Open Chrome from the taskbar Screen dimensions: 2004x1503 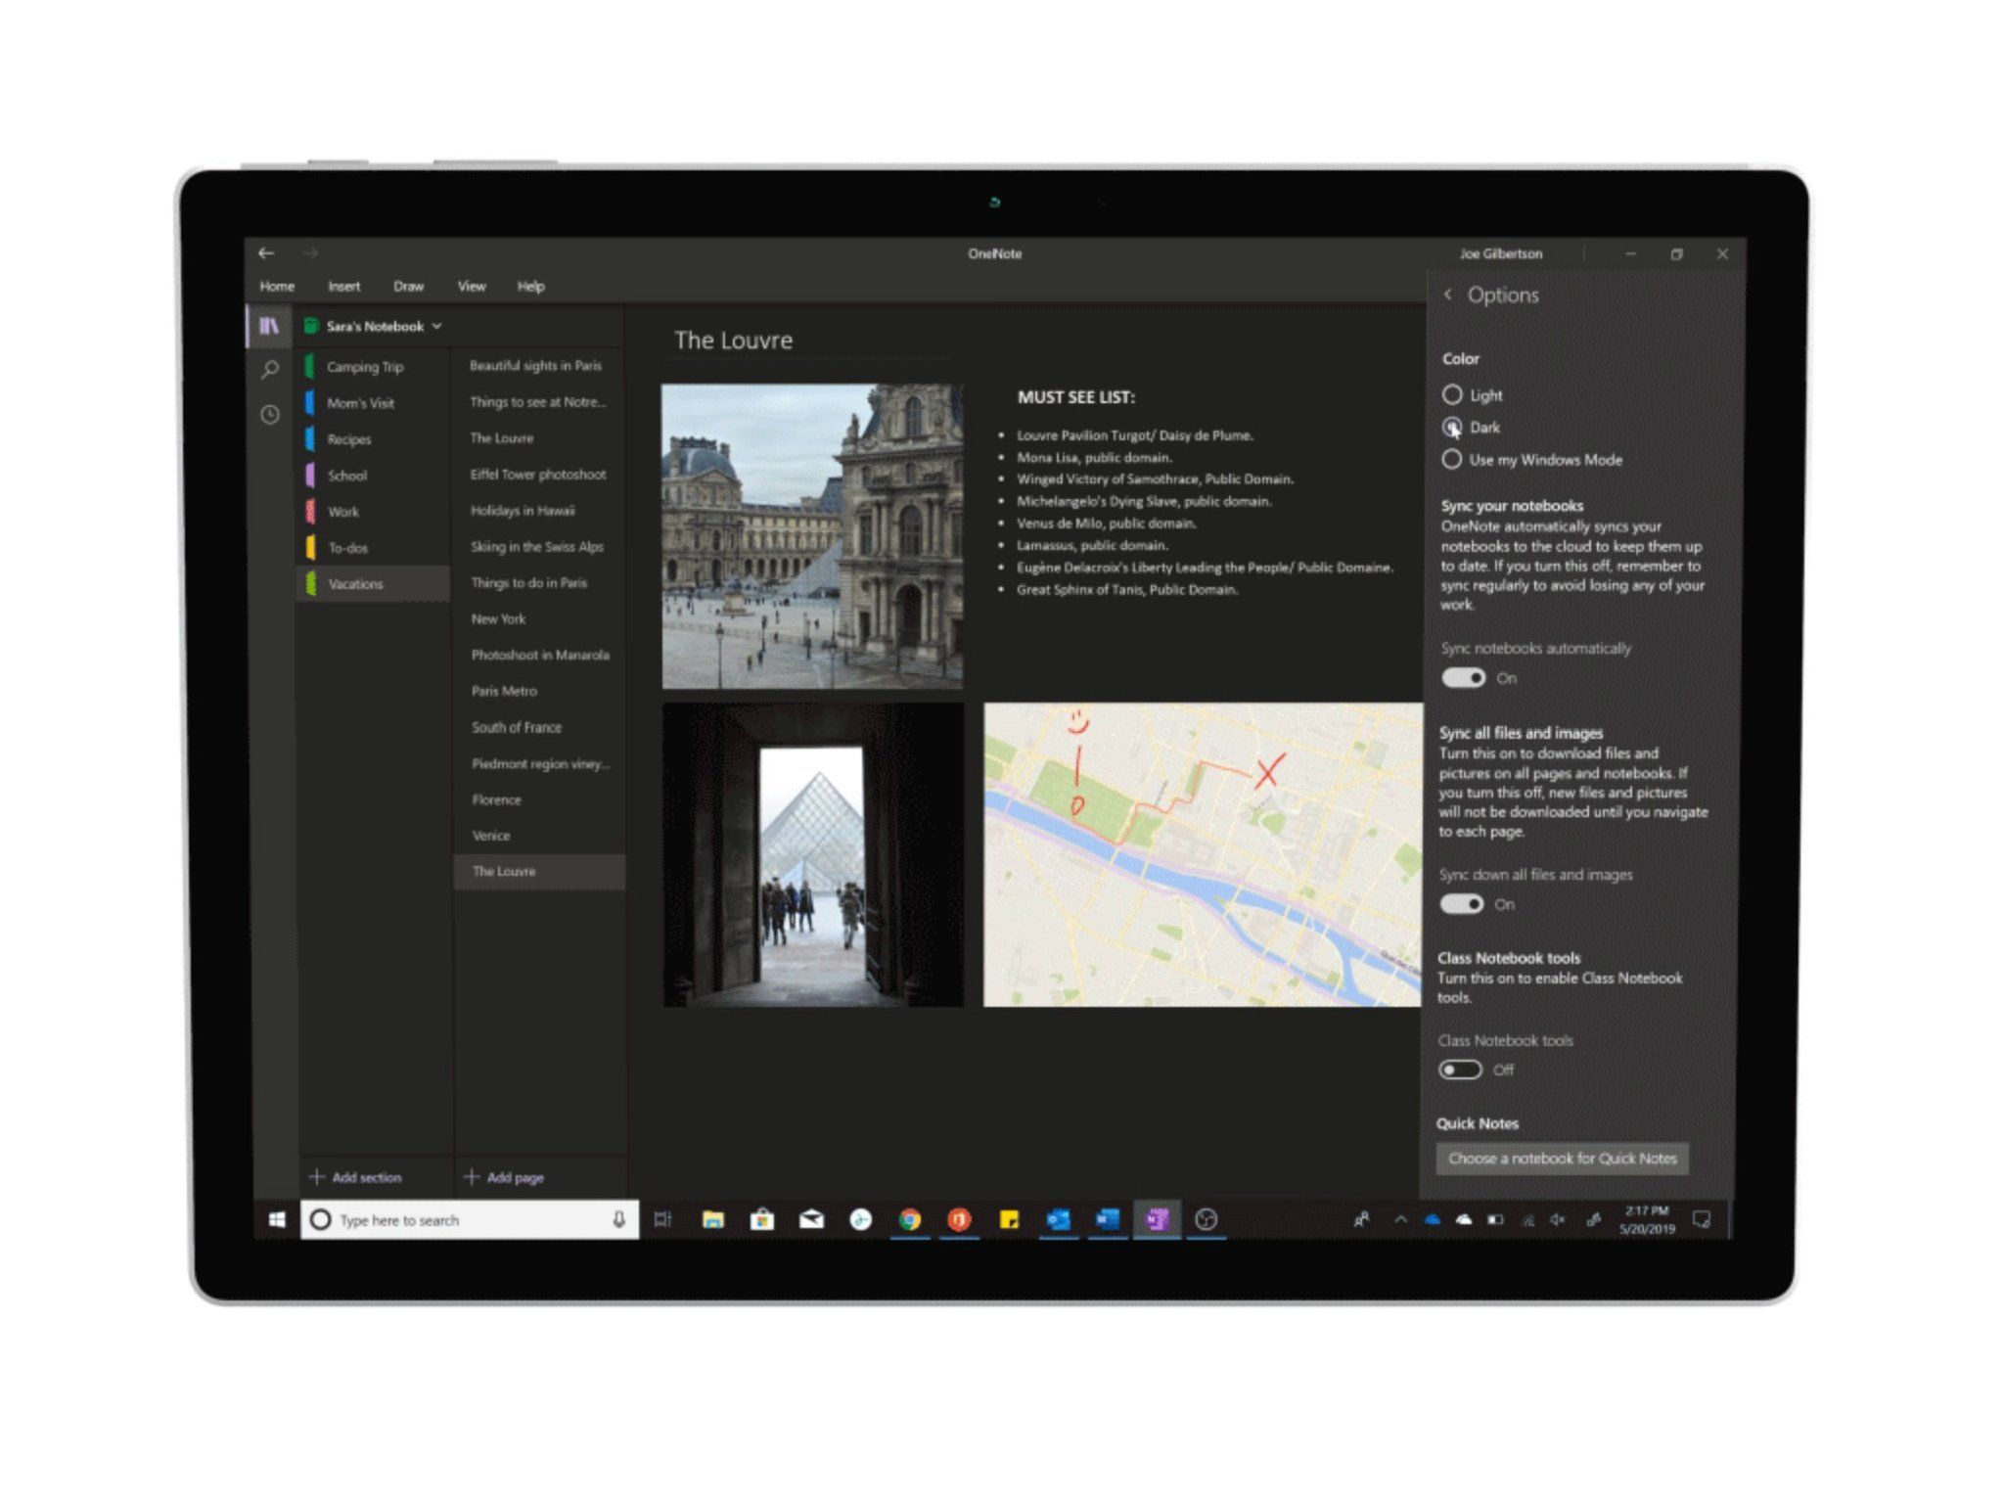click(x=910, y=1219)
